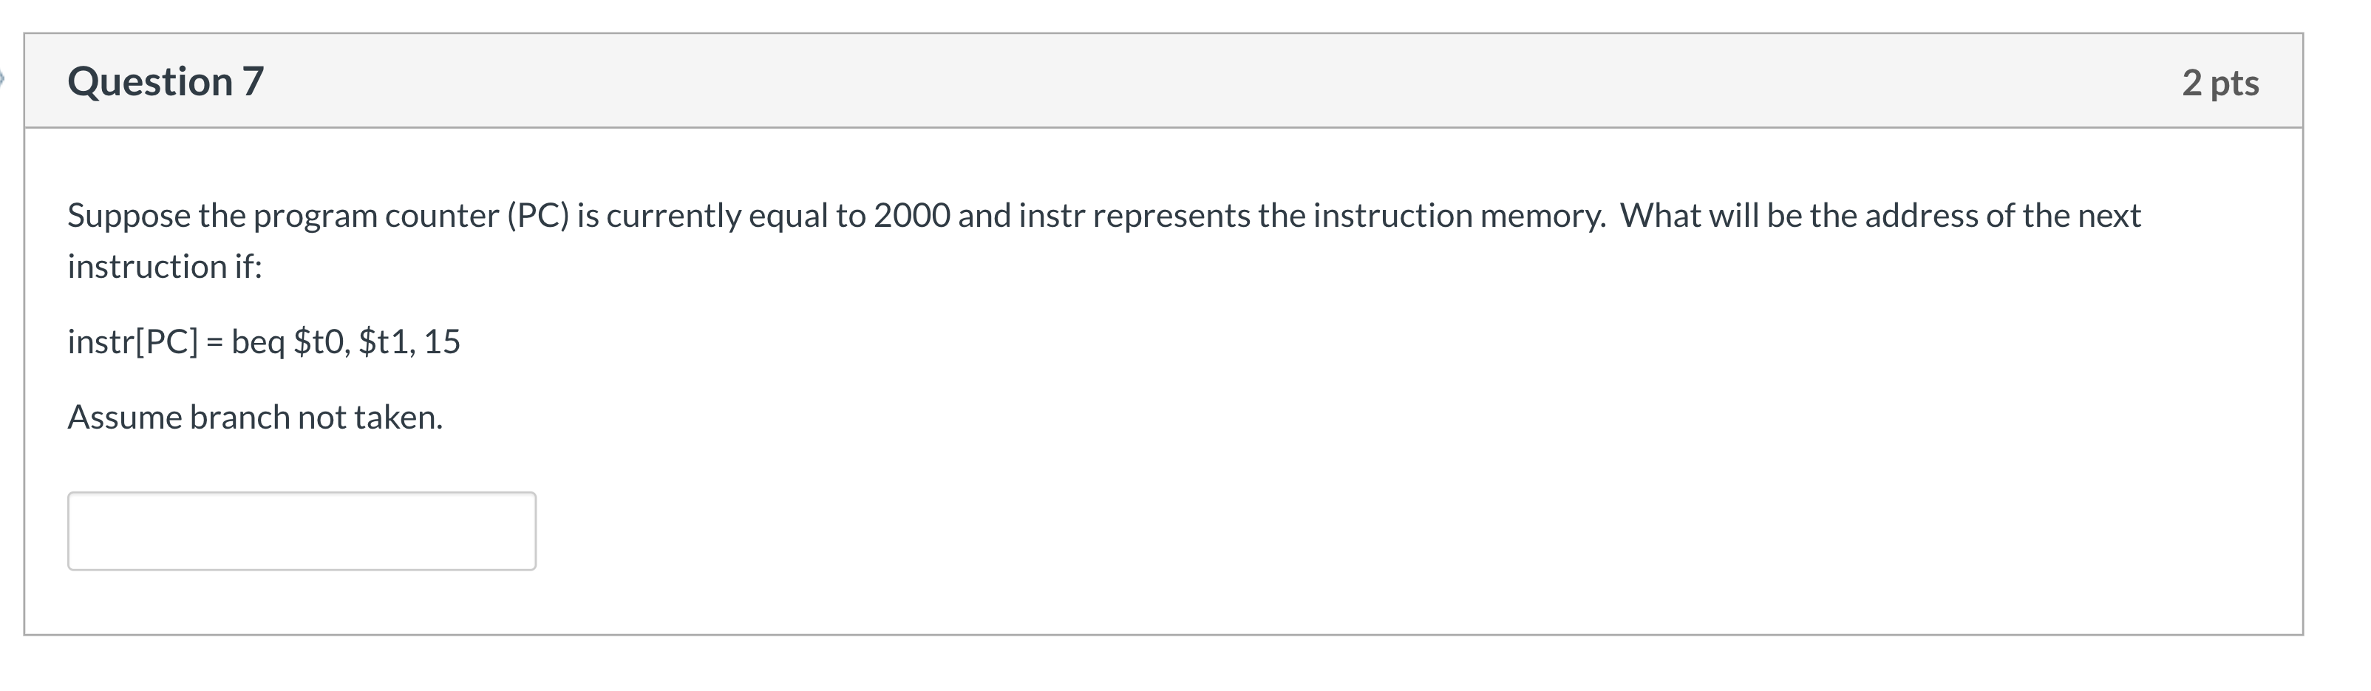This screenshot has width=2371, height=691.
Task: Click the question prompt paragraph text
Action: (920, 214)
